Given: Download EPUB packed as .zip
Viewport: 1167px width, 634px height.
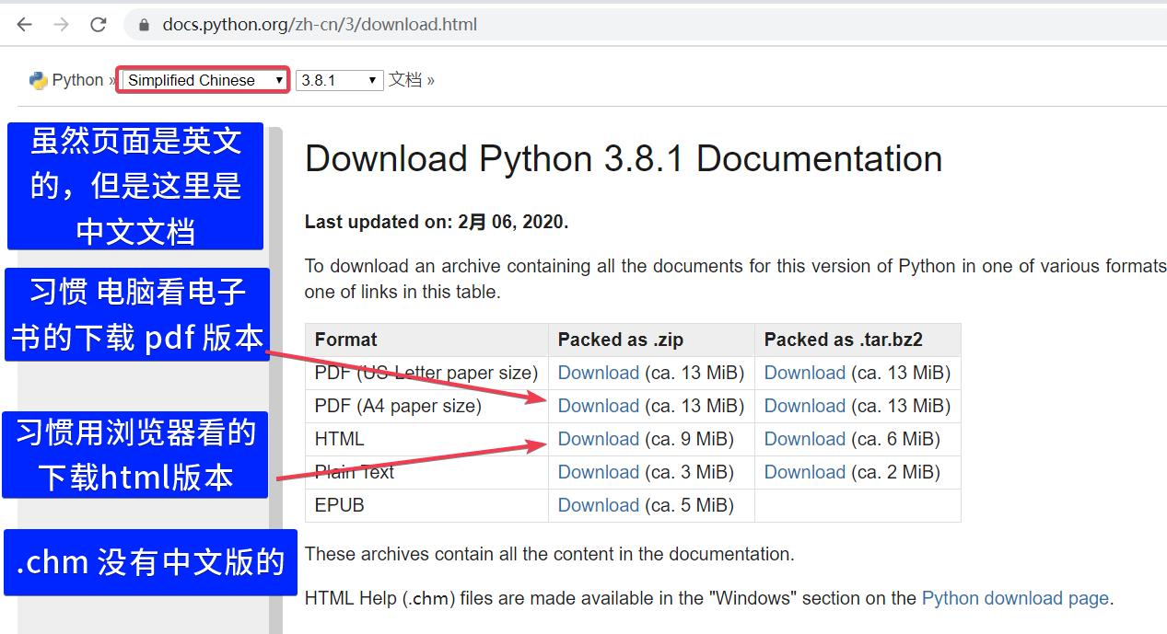Looking at the screenshot, I should click(598, 505).
